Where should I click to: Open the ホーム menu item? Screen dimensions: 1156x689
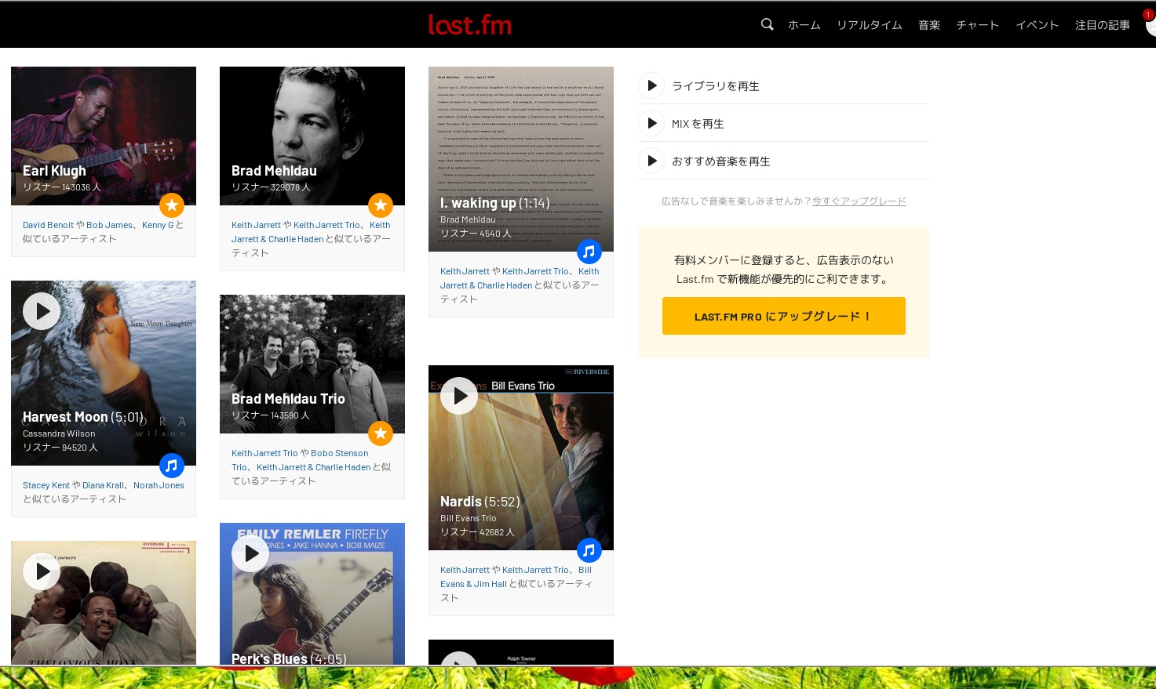(x=804, y=25)
